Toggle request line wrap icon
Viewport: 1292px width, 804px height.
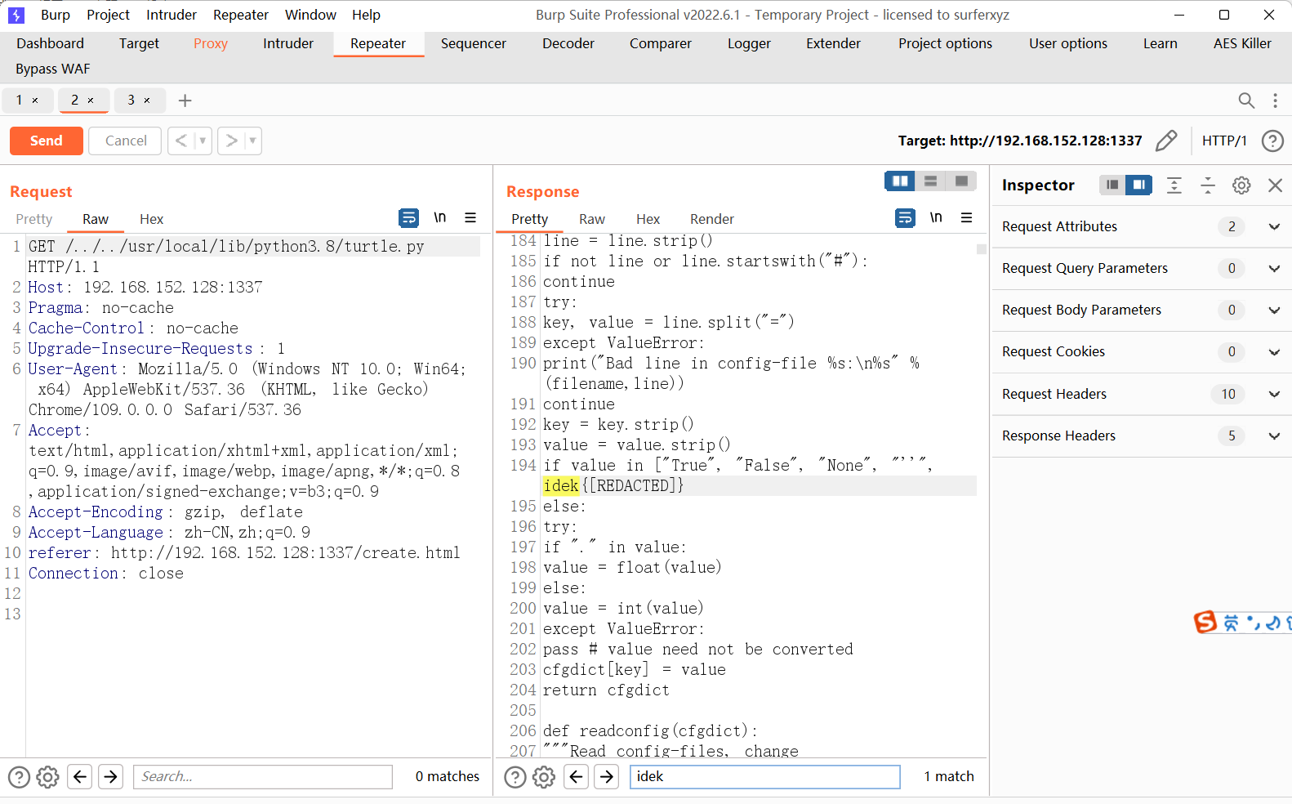click(408, 217)
